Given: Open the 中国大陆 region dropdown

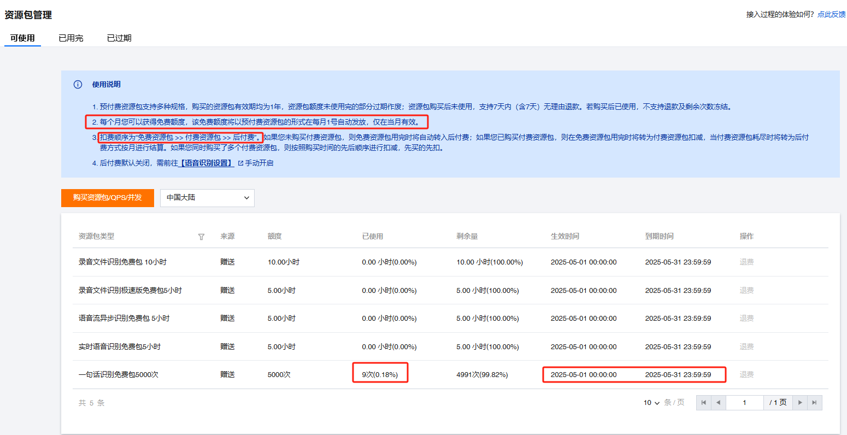Looking at the screenshot, I should click(207, 198).
